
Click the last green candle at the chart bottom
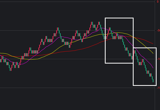153,81
